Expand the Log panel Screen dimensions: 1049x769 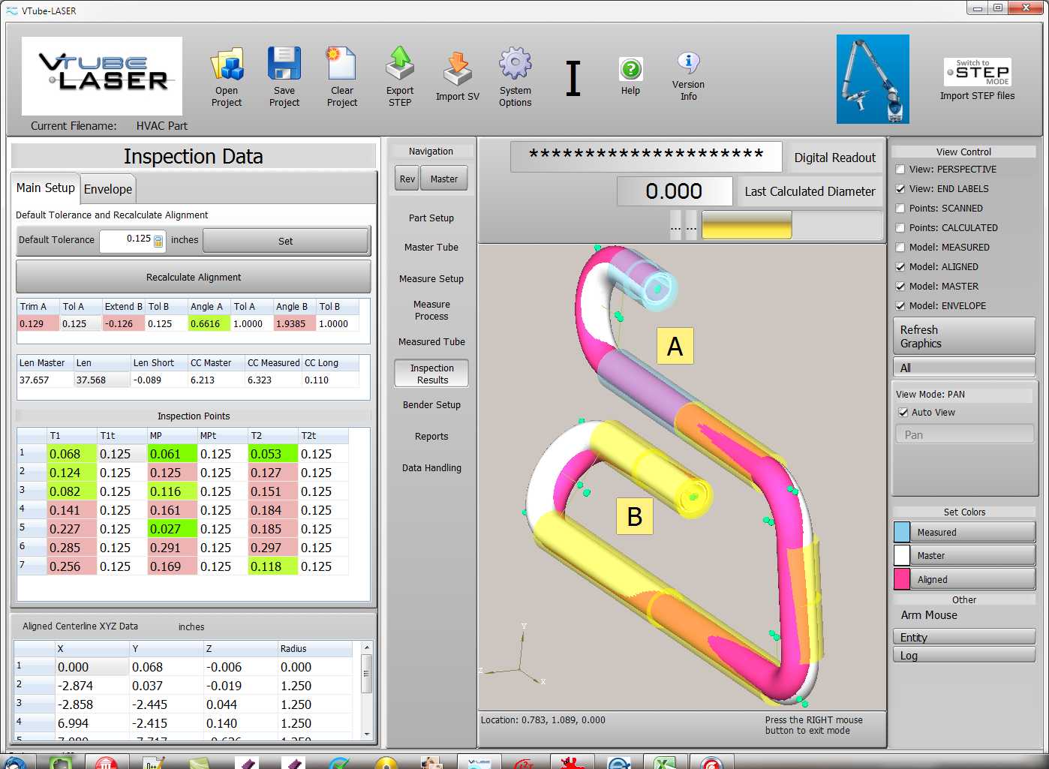[963, 655]
